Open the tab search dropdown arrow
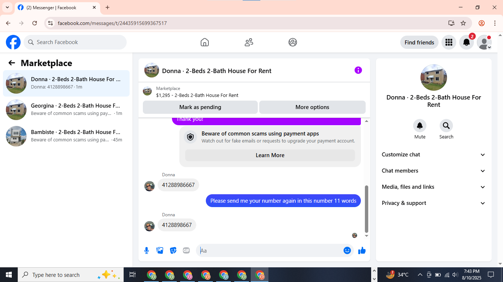The image size is (503, 282). (7, 7)
